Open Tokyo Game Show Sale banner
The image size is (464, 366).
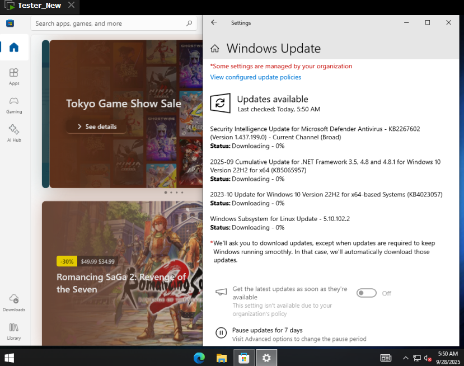pyautogui.click(x=126, y=114)
